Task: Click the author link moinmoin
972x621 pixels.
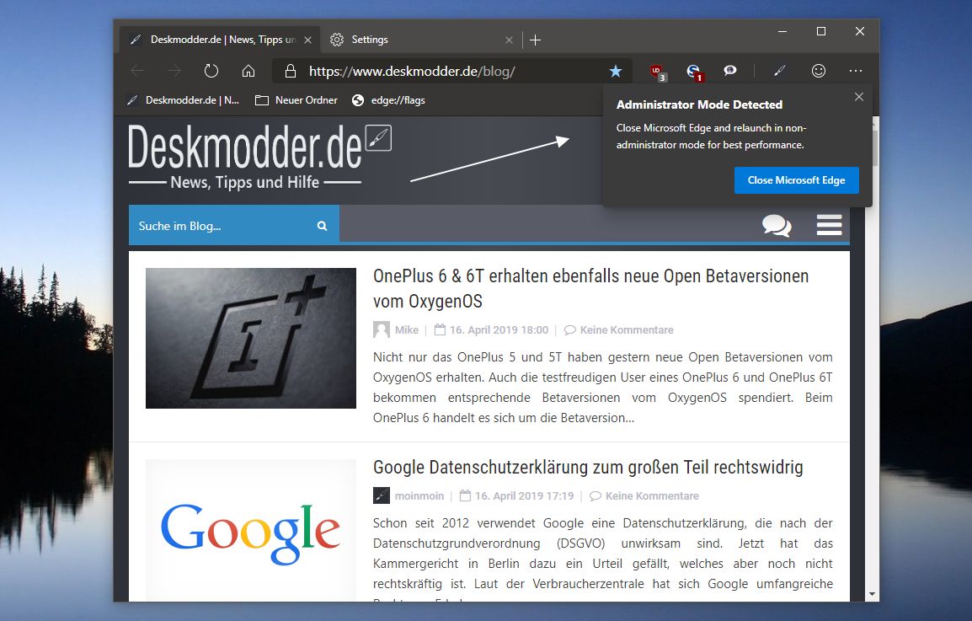Action: coord(419,495)
